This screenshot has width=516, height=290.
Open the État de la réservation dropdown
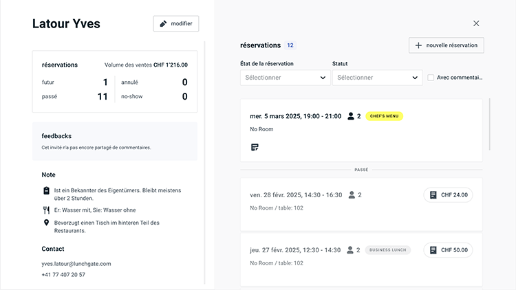(x=286, y=78)
